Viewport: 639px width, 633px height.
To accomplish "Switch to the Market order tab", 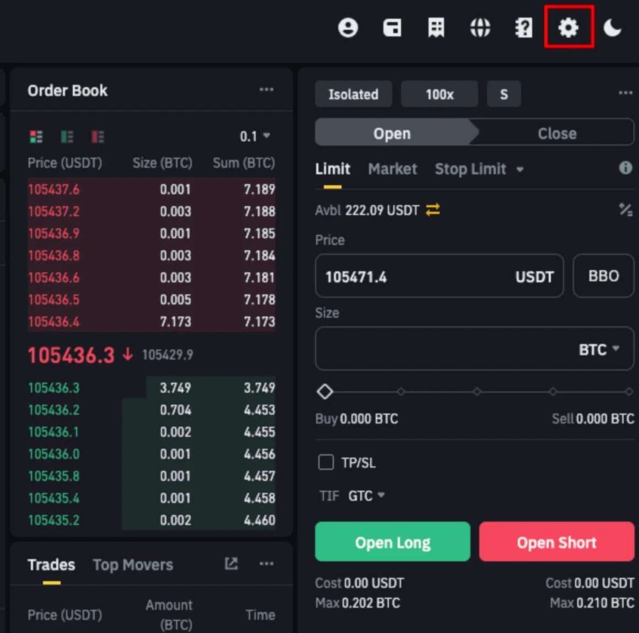I will click(392, 169).
